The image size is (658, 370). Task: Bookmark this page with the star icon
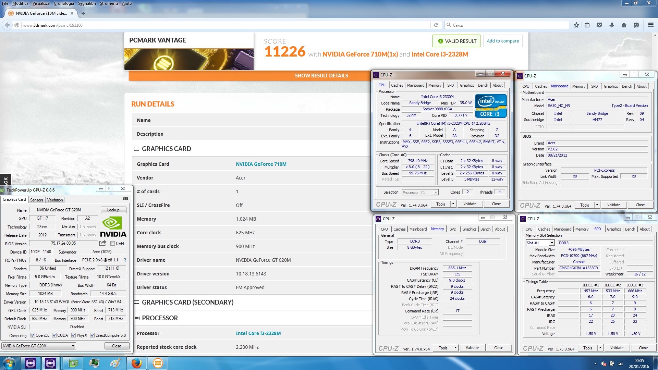576,25
